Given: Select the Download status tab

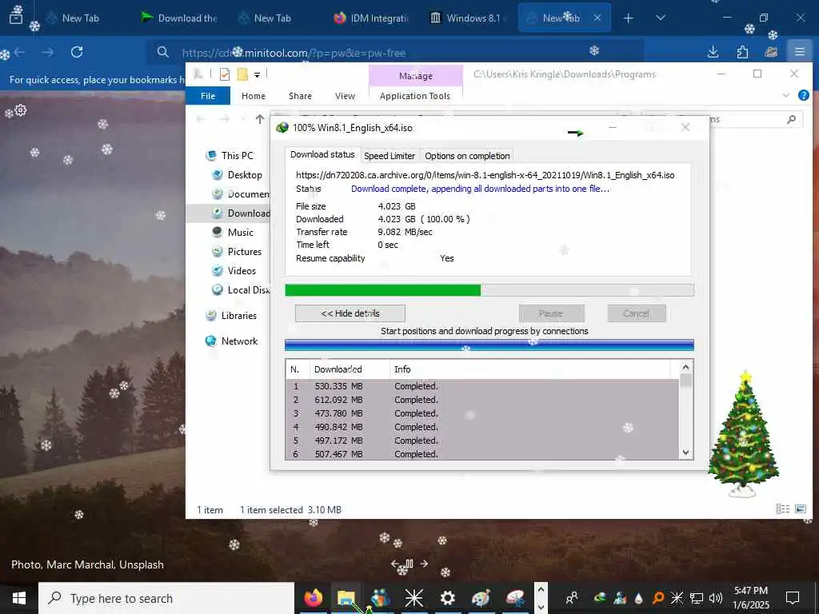Looking at the screenshot, I should (x=322, y=154).
